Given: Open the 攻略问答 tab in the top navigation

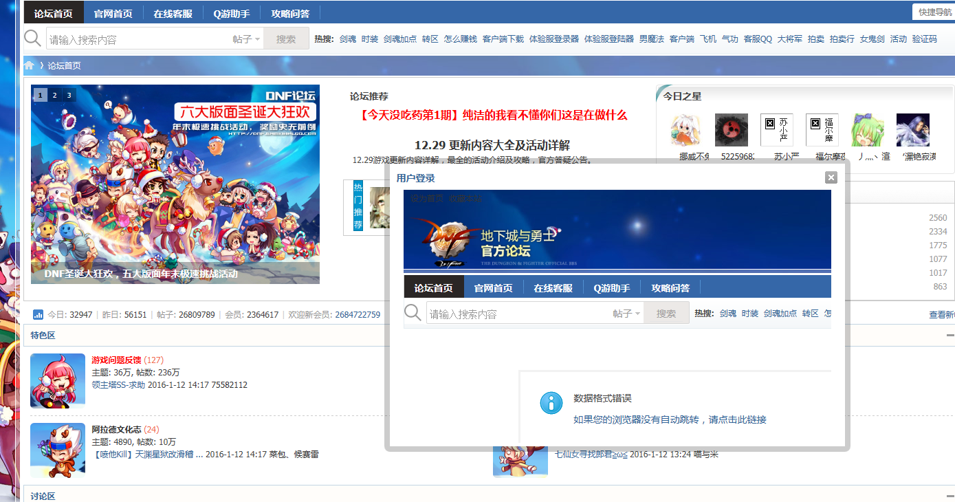Looking at the screenshot, I should [290, 13].
